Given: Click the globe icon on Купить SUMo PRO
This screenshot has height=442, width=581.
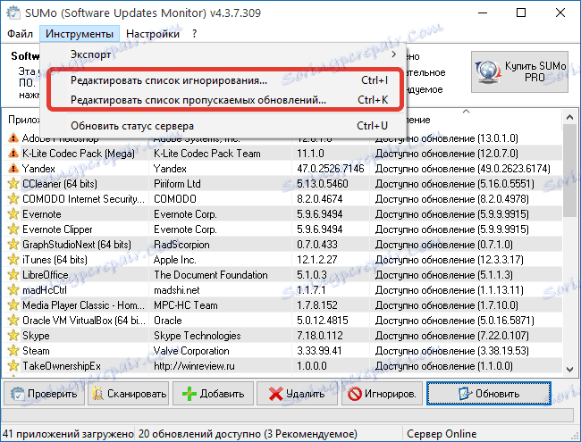Looking at the screenshot, I should click(x=487, y=72).
